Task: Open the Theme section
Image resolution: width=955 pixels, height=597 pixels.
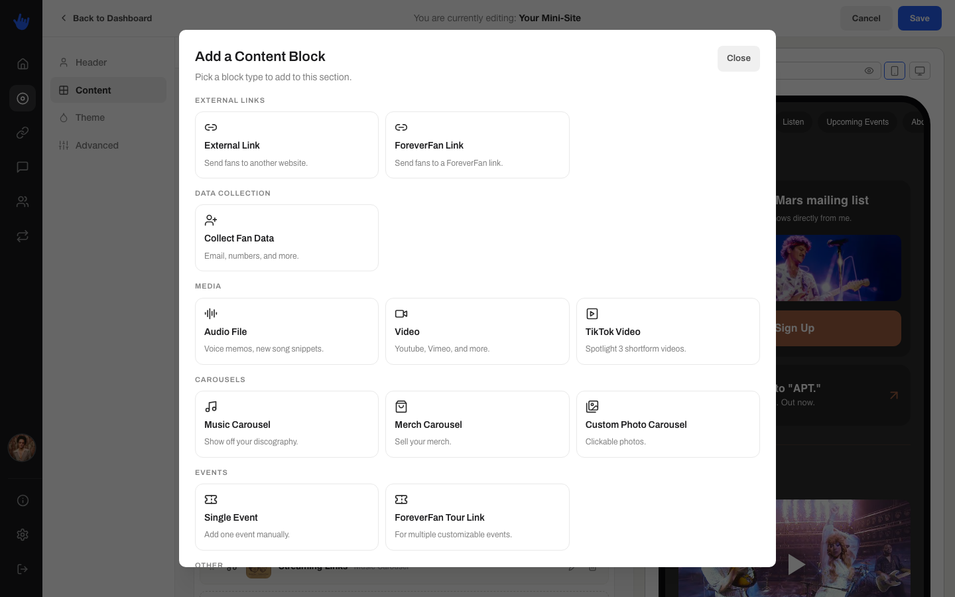Action: (108, 117)
